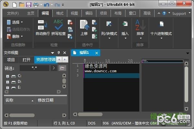Click the 筛选 filter input field
This screenshot has width=194, height=129.
click(x=34, y=68)
